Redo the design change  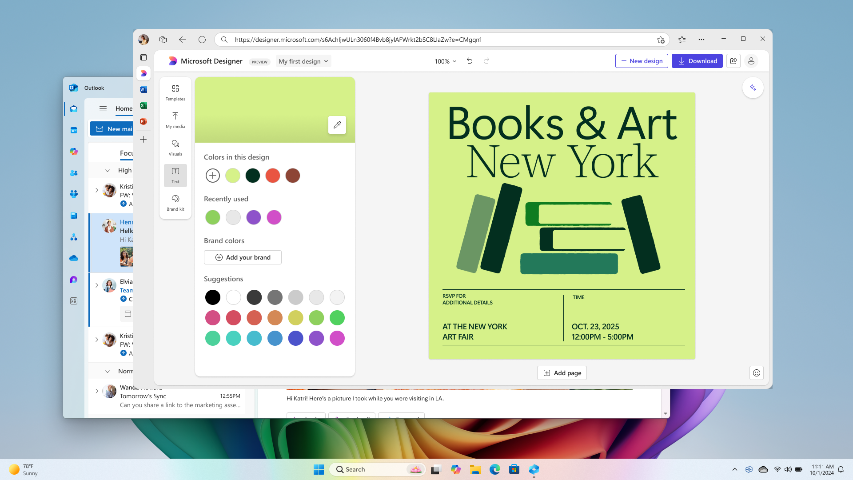[x=486, y=61]
